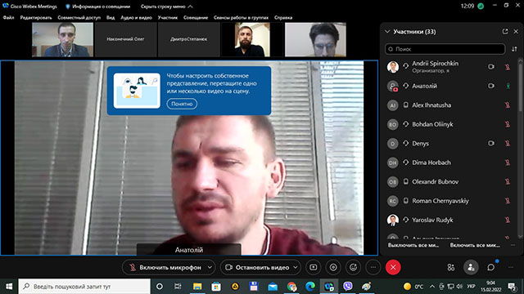
Task: Open more options ellipsis in meeting controls
Action: pyautogui.click(x=373, y=267)
